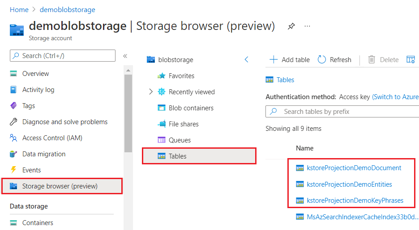Open MsAzSearchIndexerCacheIndex33b0d table
The height and width of the screenshot is (230, 419).
tap(363, 217)
